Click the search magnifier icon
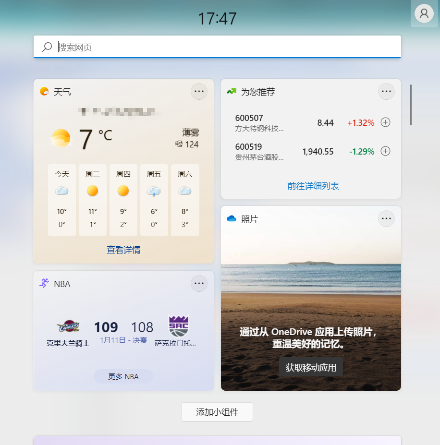The height and width of the screenshot is (445, 440). [47, 47]
